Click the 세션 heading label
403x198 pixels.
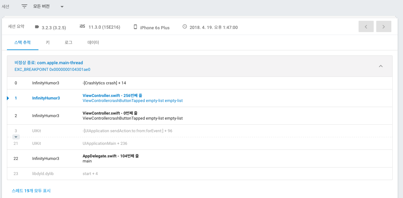tap(5, 6)
